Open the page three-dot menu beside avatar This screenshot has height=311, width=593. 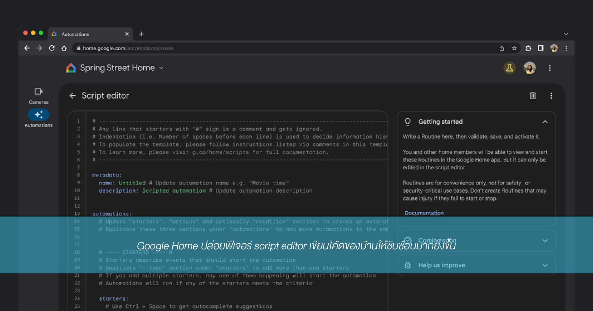[549, 68]
